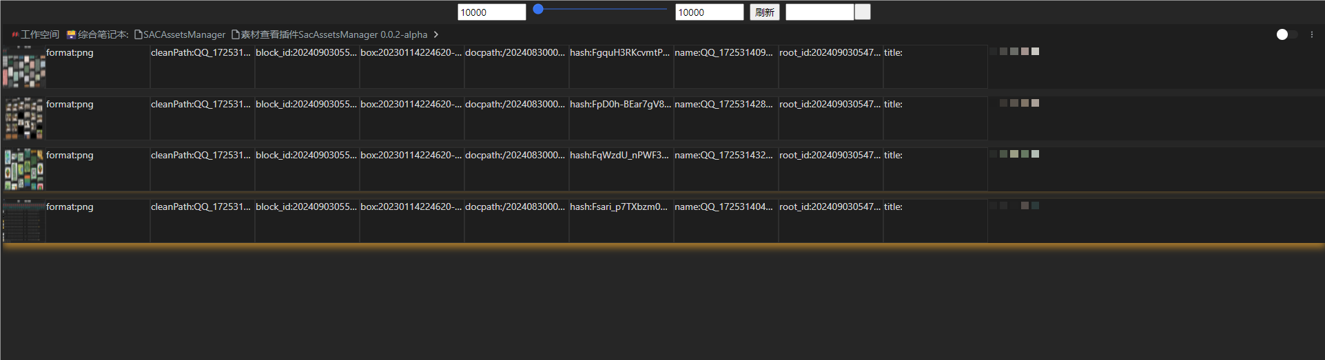1325x360 pixels.
Task: Click root_id cell in the Fsari_p7TXbzm0 row
Action: pos(831,221)
